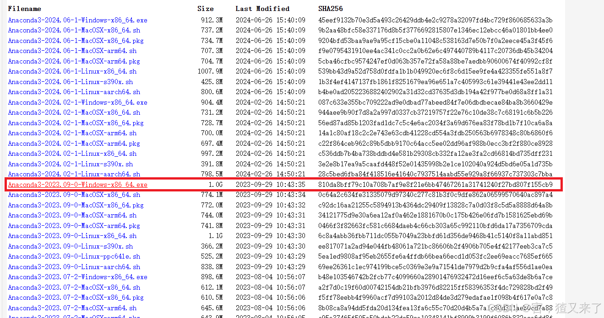The width and height of the screenshot is (604, 318).
Task: Click the 425.8M size cell
Action: tap(212, 82)
